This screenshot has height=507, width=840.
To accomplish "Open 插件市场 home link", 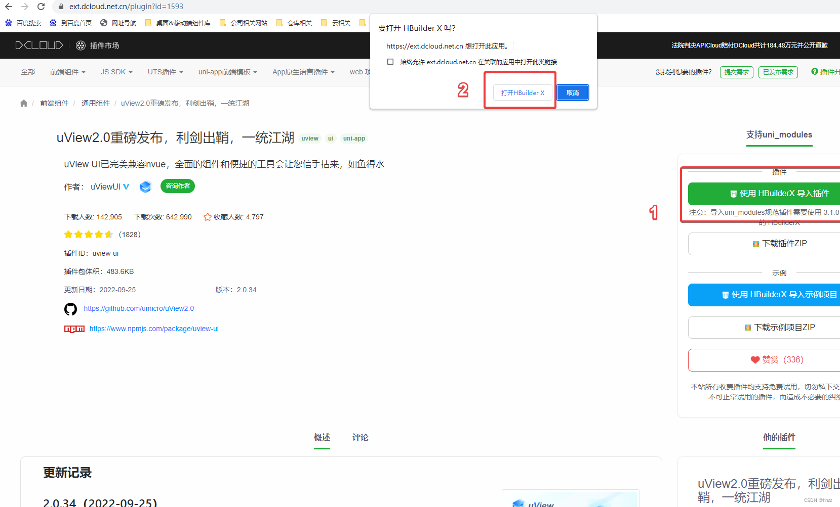I will pos(98,45).
